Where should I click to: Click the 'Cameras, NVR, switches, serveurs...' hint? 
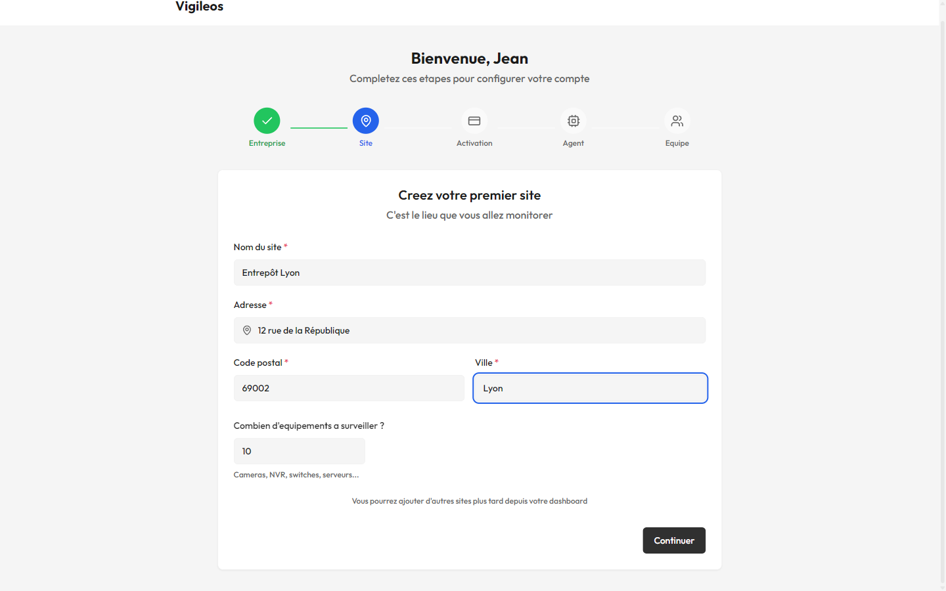click(x=296, y=475)
